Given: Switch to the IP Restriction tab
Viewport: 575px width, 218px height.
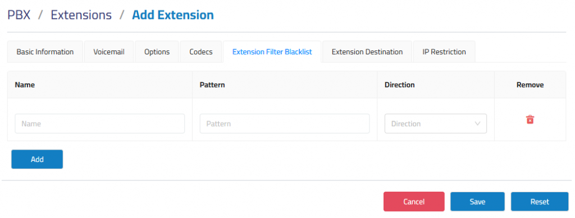Looking at the screenshot, I should [444, 52].
